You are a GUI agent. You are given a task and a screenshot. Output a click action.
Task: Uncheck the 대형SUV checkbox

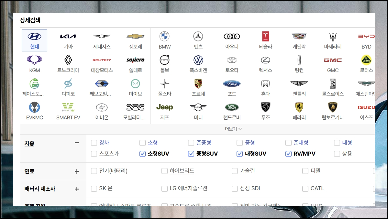pyautogui.click(x=239, y=154)
